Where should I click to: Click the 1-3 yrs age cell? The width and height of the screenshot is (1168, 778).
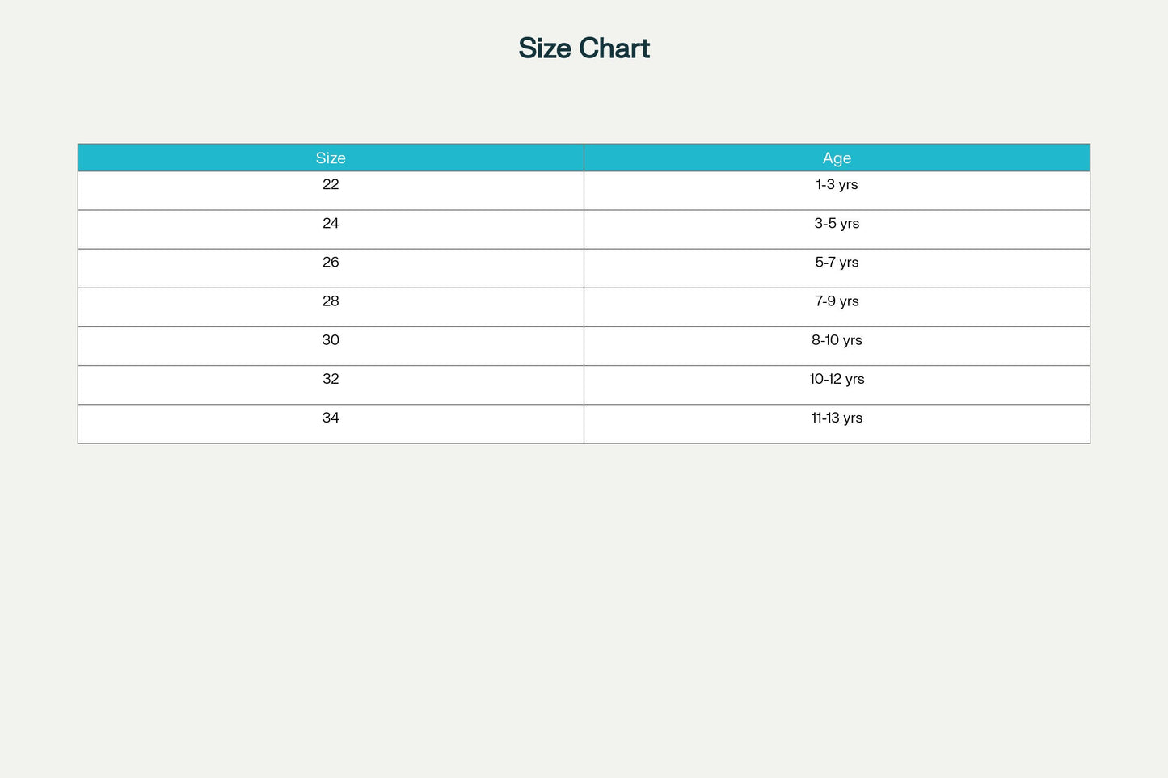[837, 185]
